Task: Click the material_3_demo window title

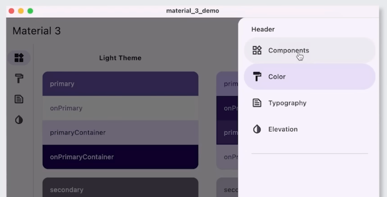Action: [193, 11]
